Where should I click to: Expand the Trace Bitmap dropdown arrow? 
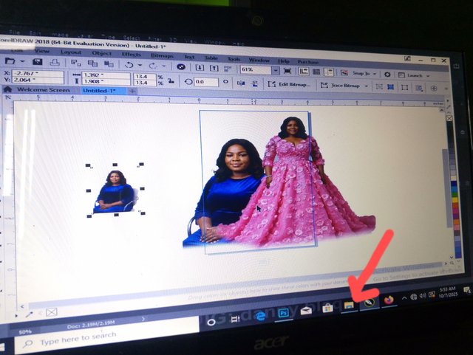coord(366,86)
